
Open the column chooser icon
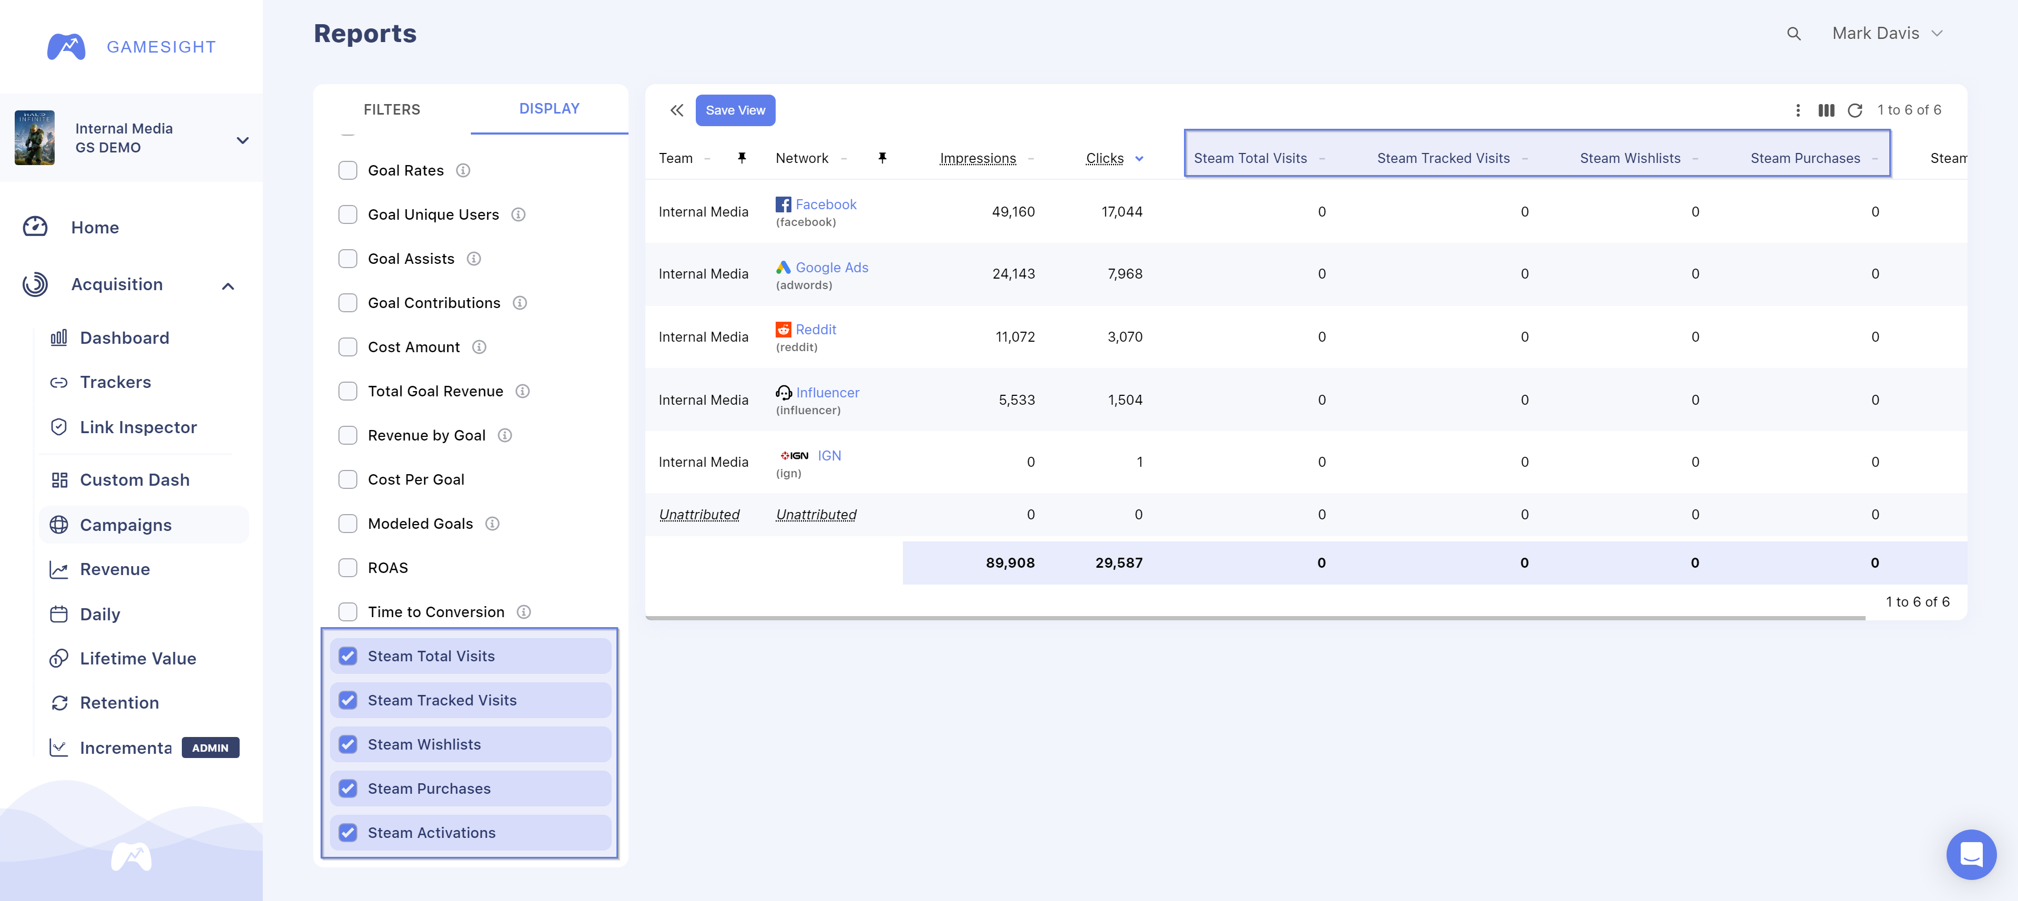pos(1826,110)
